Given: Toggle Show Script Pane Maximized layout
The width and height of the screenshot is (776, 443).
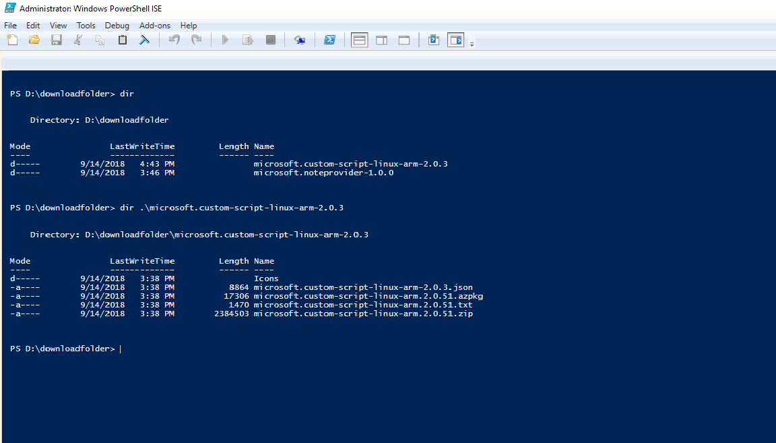Looking at the screenshot, I should [x=404, y=40].
